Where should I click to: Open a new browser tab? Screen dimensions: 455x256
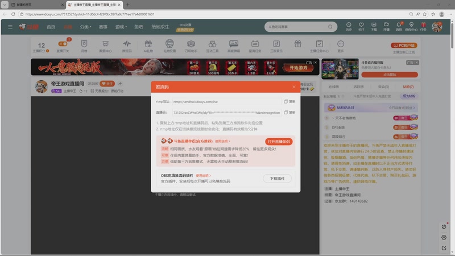tap(127, 5)
